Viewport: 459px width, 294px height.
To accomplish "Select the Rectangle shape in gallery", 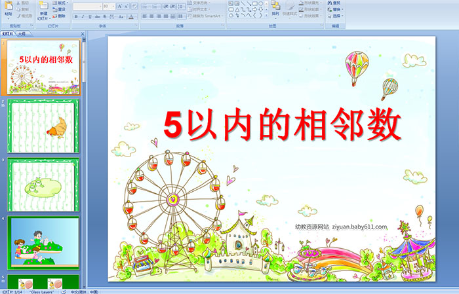I will coord(254,3).
